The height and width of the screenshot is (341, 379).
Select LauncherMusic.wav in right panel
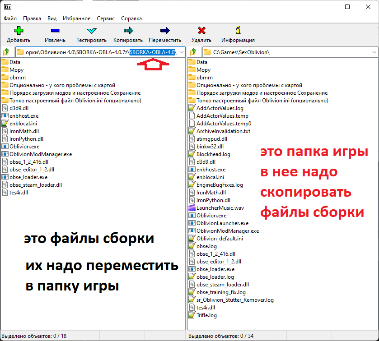[x=220, y=208]
